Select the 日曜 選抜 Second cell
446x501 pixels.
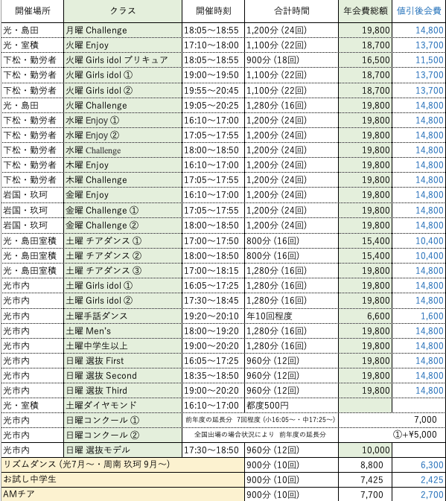(123, 376)
